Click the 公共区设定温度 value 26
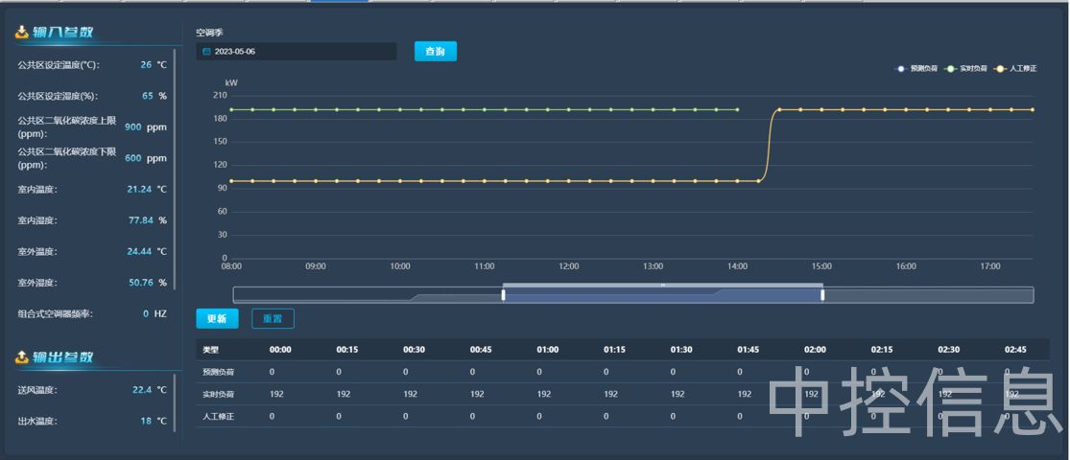 (x=146, y=65)
